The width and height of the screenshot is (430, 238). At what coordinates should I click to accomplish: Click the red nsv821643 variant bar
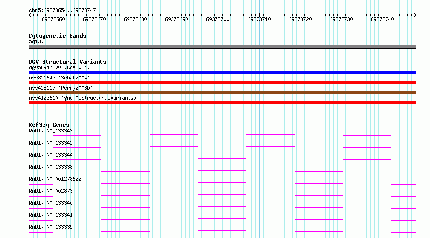pos(222,82)
